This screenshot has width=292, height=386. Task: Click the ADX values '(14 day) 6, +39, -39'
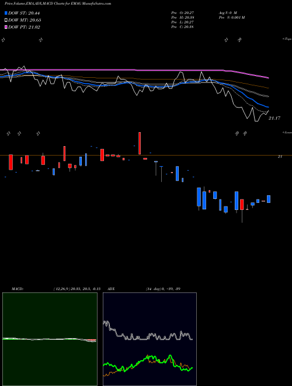(163, 289)
